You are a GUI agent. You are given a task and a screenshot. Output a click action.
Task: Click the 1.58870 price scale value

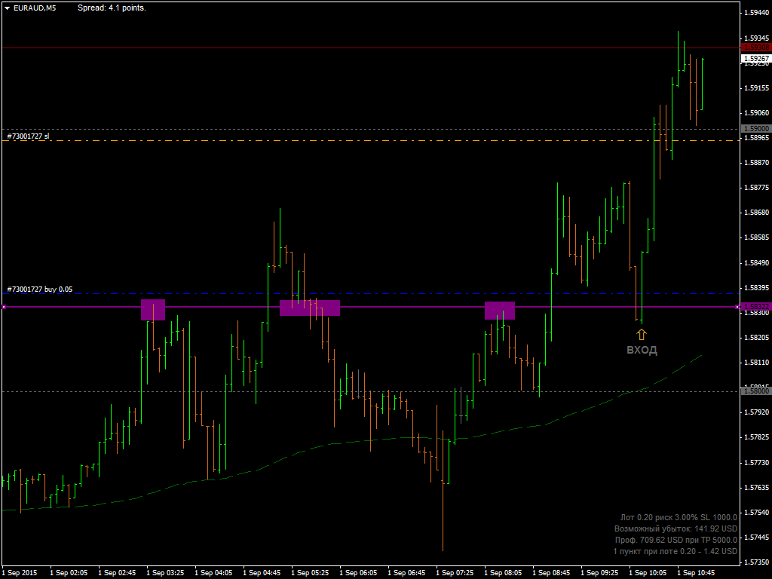[757, 163]
